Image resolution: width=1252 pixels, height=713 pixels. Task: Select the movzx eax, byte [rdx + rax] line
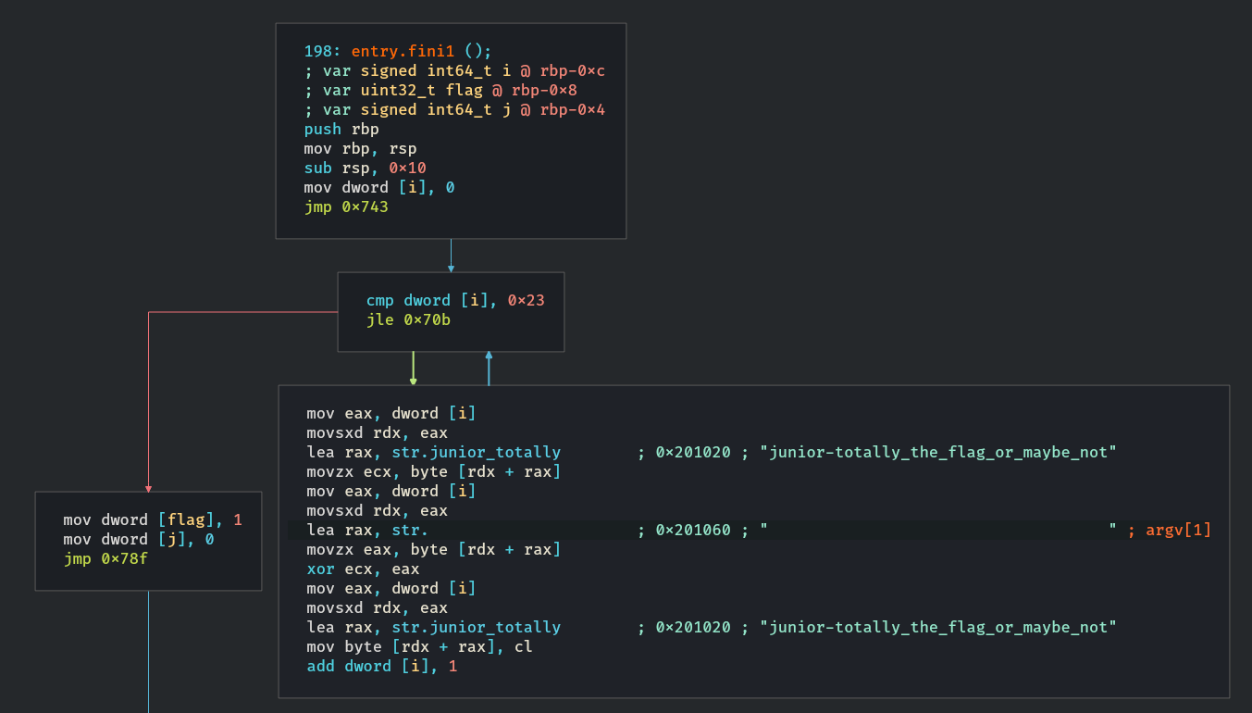(x=434, y=550)
